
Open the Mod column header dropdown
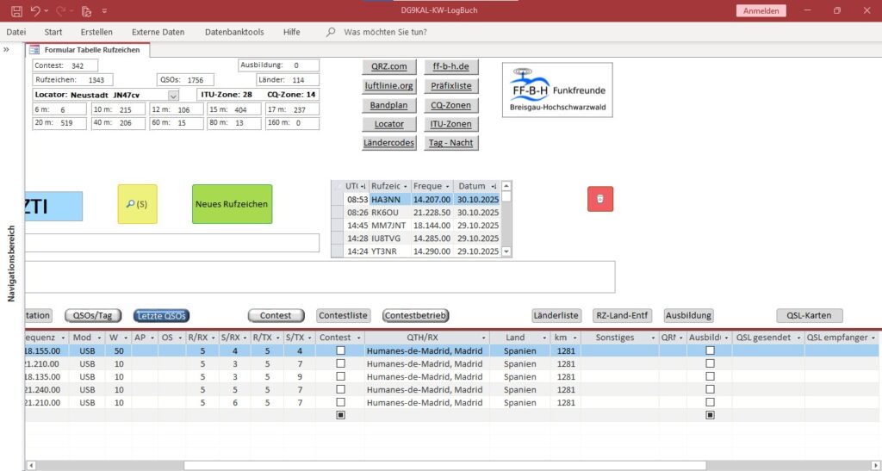click(x=98, y=338)
